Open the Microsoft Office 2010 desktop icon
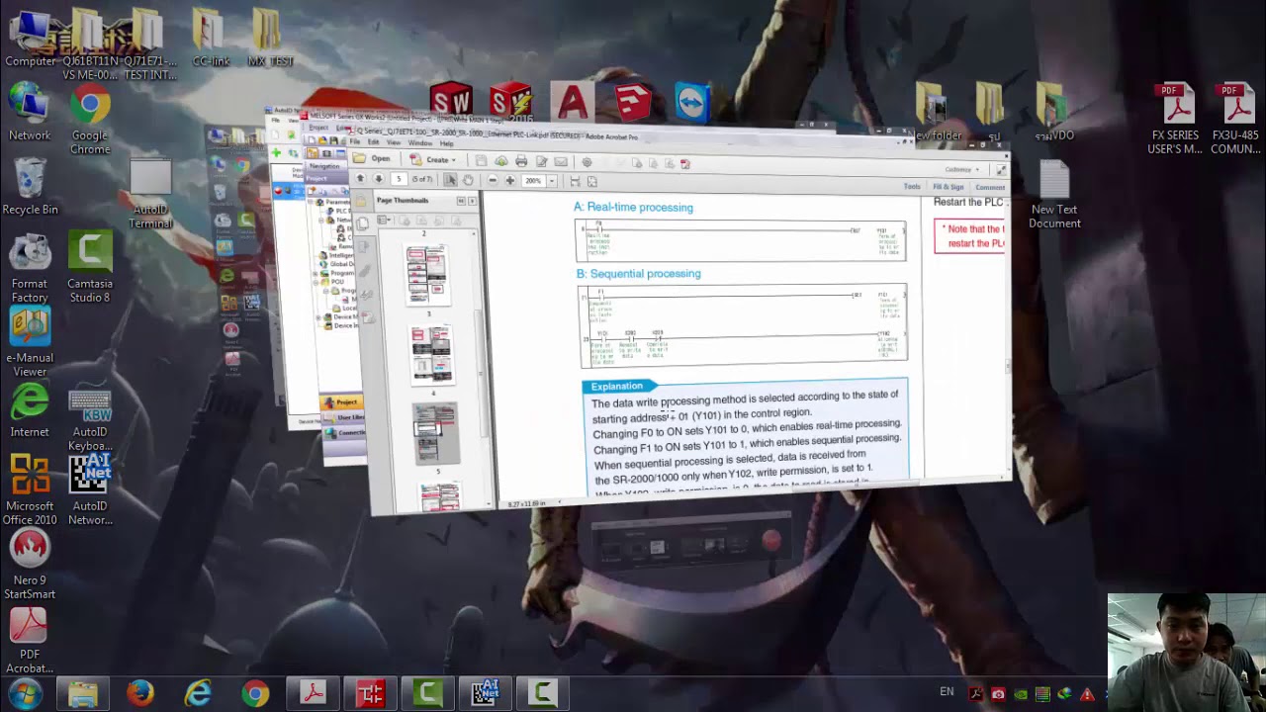 (x=30, y=489)
